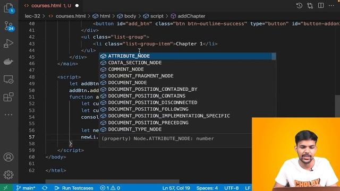Show additional activity bar views ellipsis
This screenshot has height=191, width=340.
click(x=8, y=115)
